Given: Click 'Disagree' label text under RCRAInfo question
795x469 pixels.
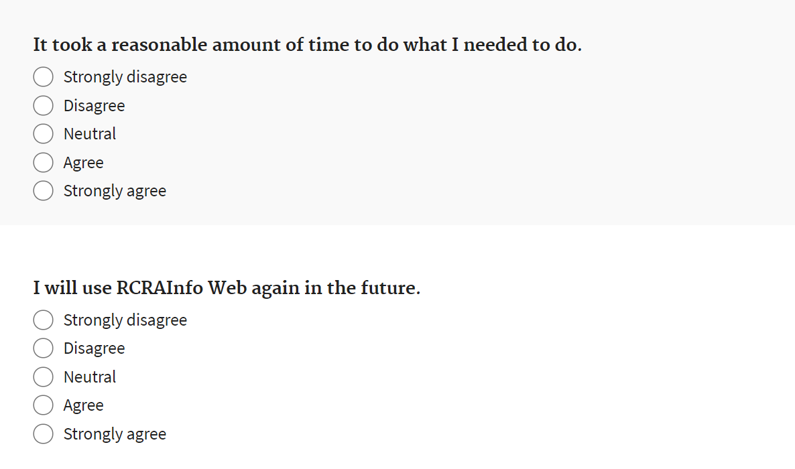Looking at the screenshot, I should [94, 348].
